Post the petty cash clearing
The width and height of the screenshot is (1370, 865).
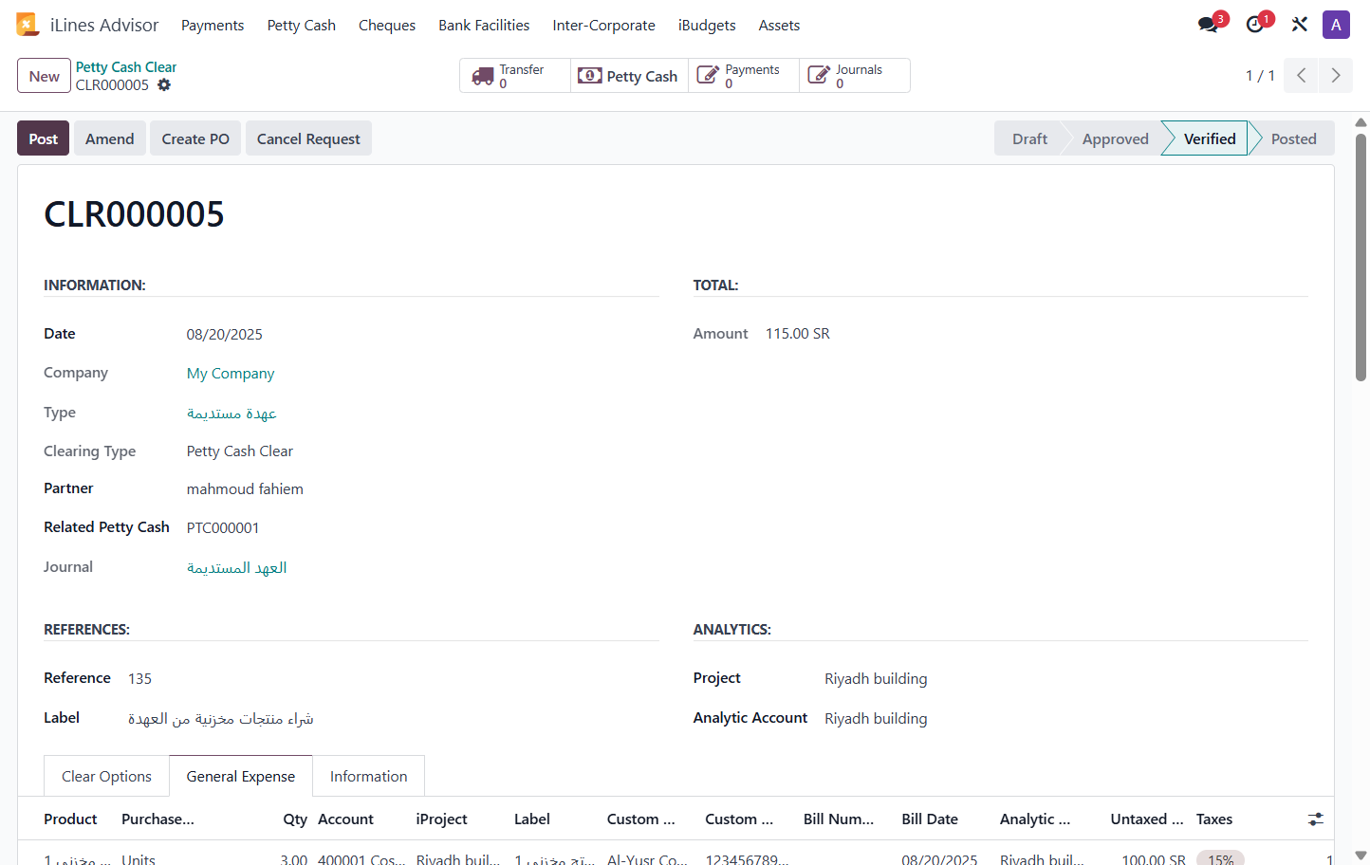44,138
